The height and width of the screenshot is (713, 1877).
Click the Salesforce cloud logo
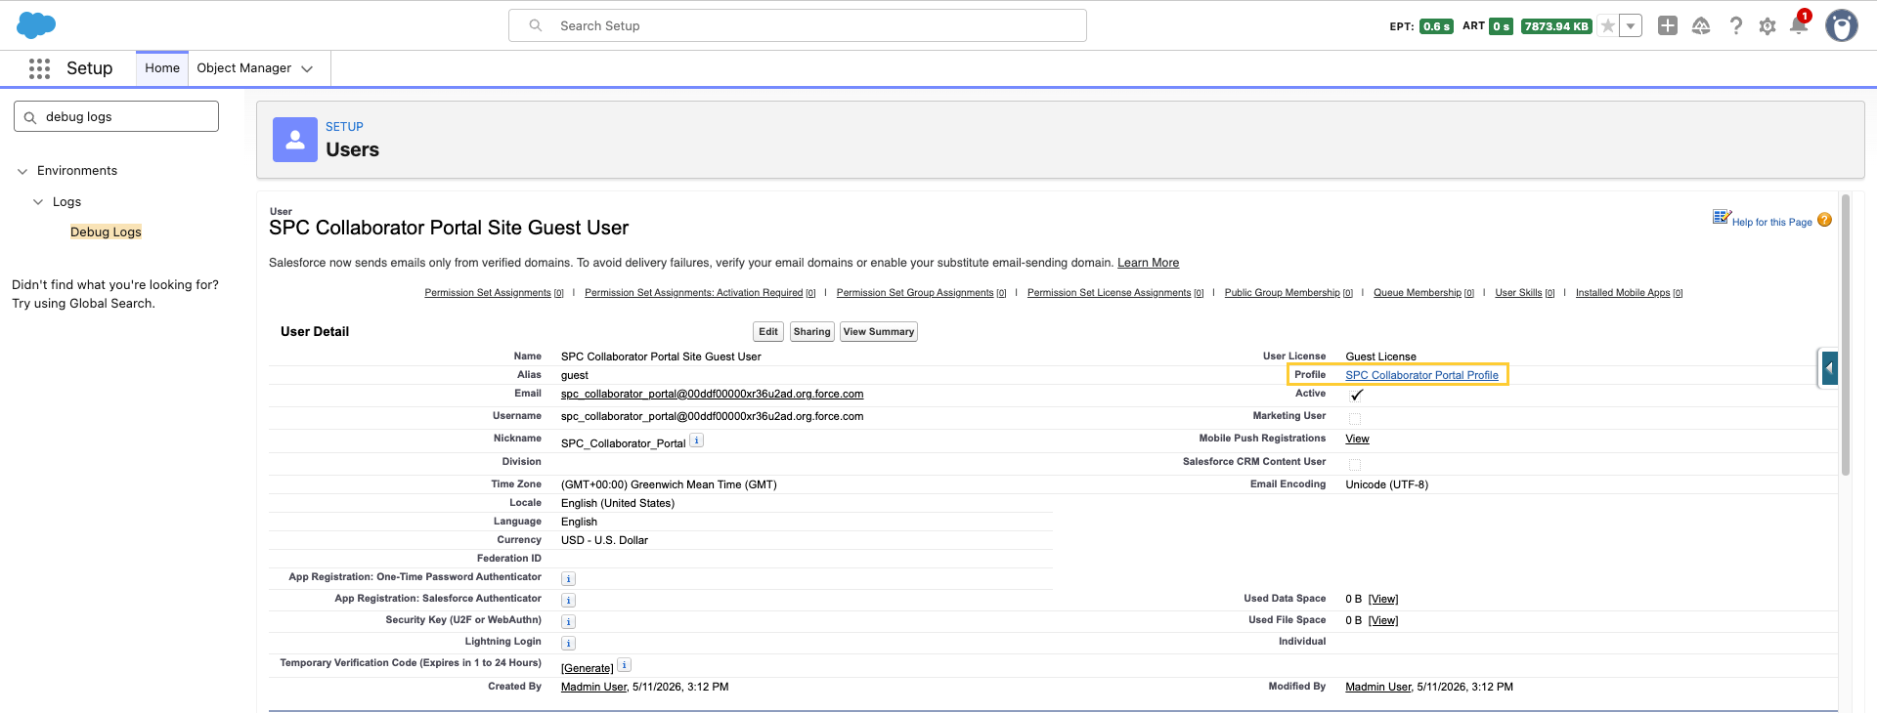coord(36,25)
